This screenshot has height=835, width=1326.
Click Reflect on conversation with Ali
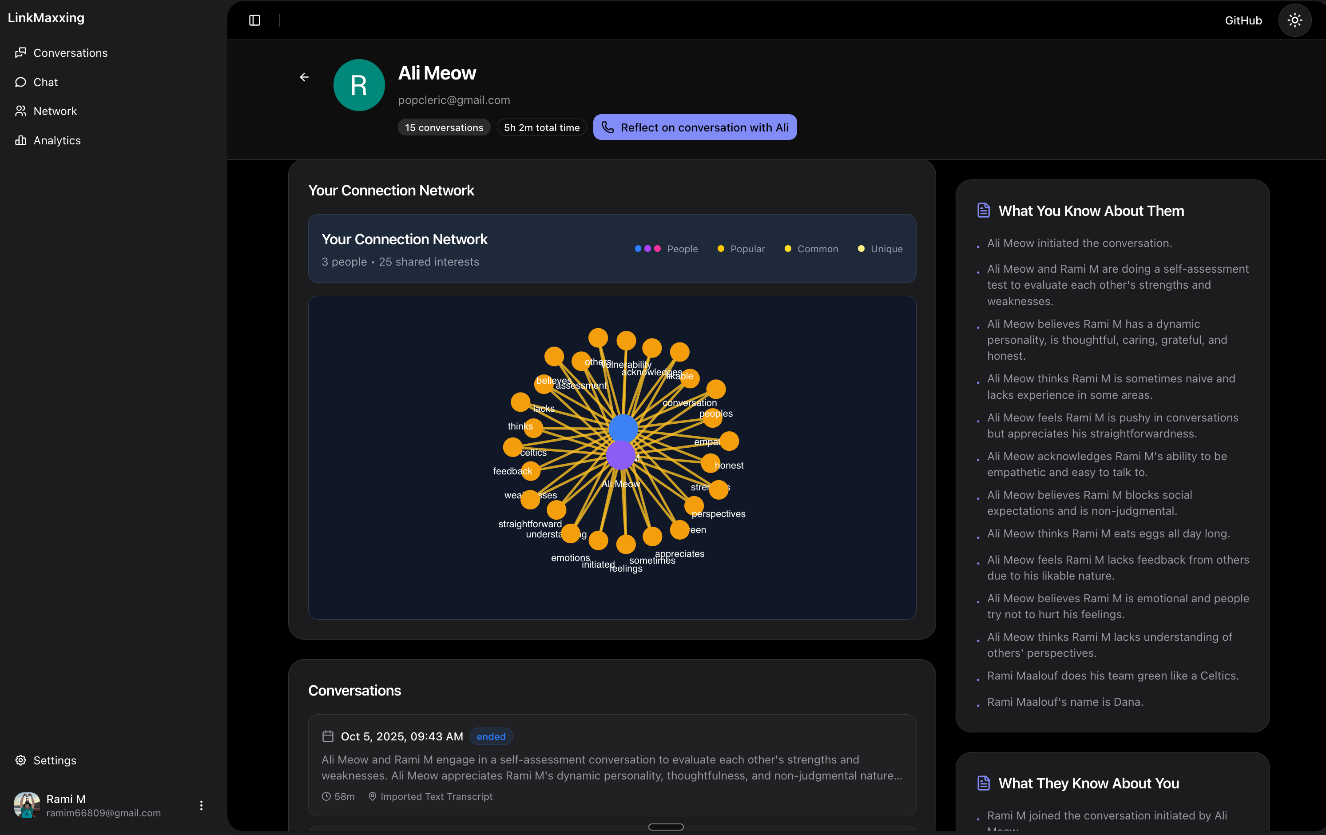pyautogui.click(x=695, y=127)
